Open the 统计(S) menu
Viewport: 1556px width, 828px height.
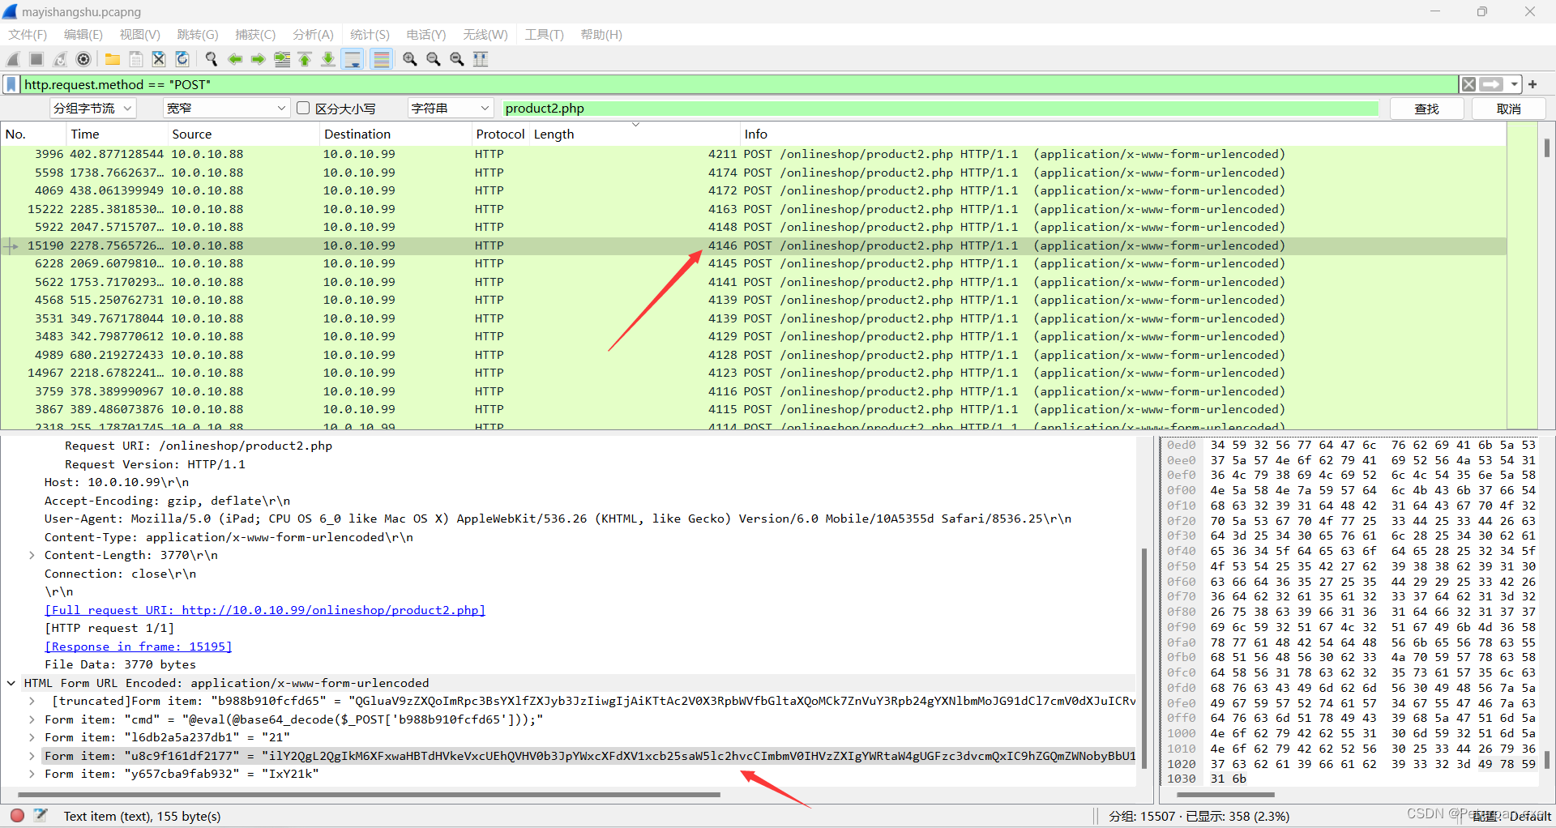tap(370, 35)
